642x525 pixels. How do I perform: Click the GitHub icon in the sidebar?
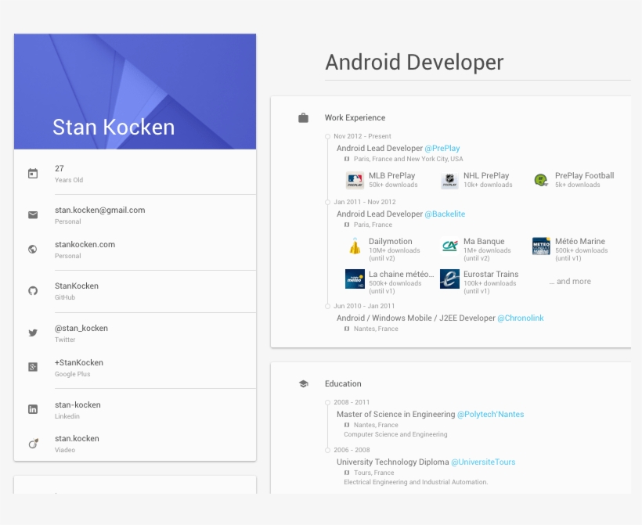click(x=32, y=290)
